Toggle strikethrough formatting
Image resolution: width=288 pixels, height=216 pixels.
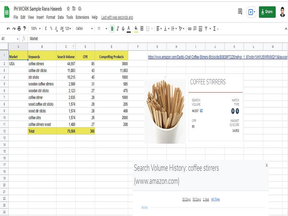coord(123,29)
